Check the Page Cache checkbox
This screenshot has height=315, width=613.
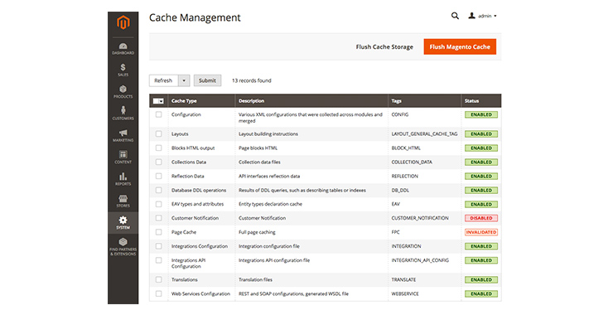point(159,232)
